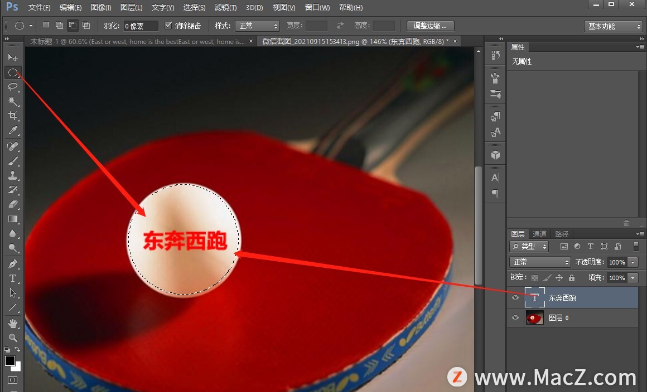Screen dimensions: 647x392
Task: Switch to the 未标题-1 document tab
Action: coord(137,41)
